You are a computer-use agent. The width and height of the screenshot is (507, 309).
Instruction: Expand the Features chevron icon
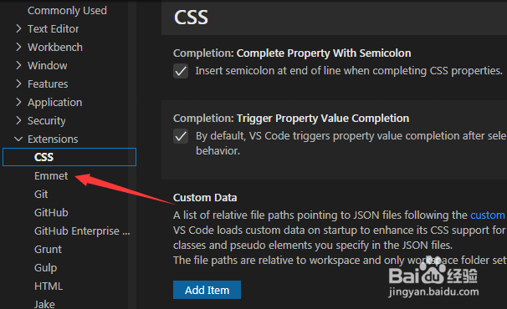coord(18,84)
